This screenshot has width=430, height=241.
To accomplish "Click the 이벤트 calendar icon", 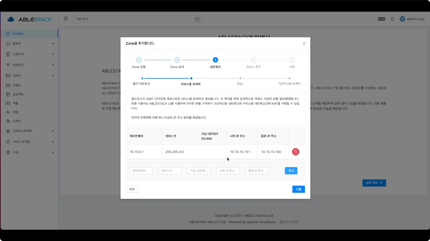I will [8, 85].
